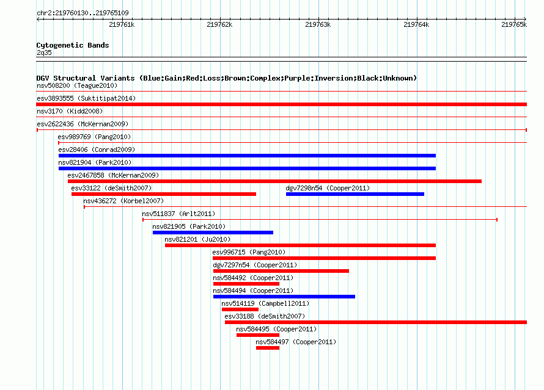Open esv28406 (Conrad2009) label
Viewport: 544px width, 390px height.
[x=97, y=150]
